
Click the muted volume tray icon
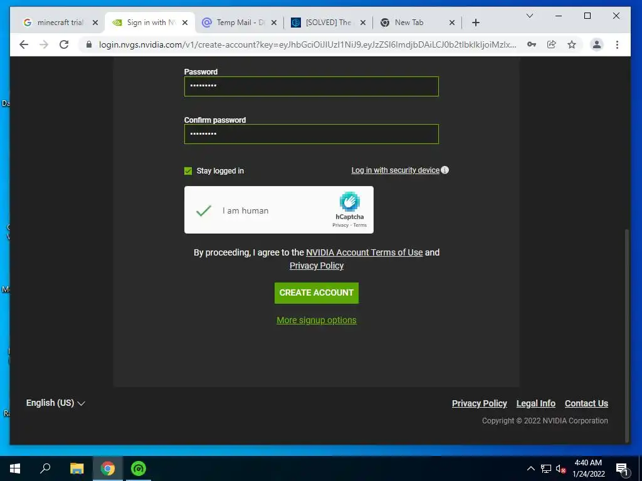[x=561, y=468]
